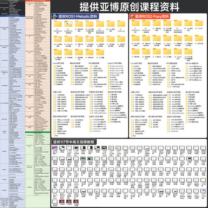Click Linux操作系统 heading in ROS1-Melodic panel
208x208 pixels.
pyautogui.click(x=58, y=63)
